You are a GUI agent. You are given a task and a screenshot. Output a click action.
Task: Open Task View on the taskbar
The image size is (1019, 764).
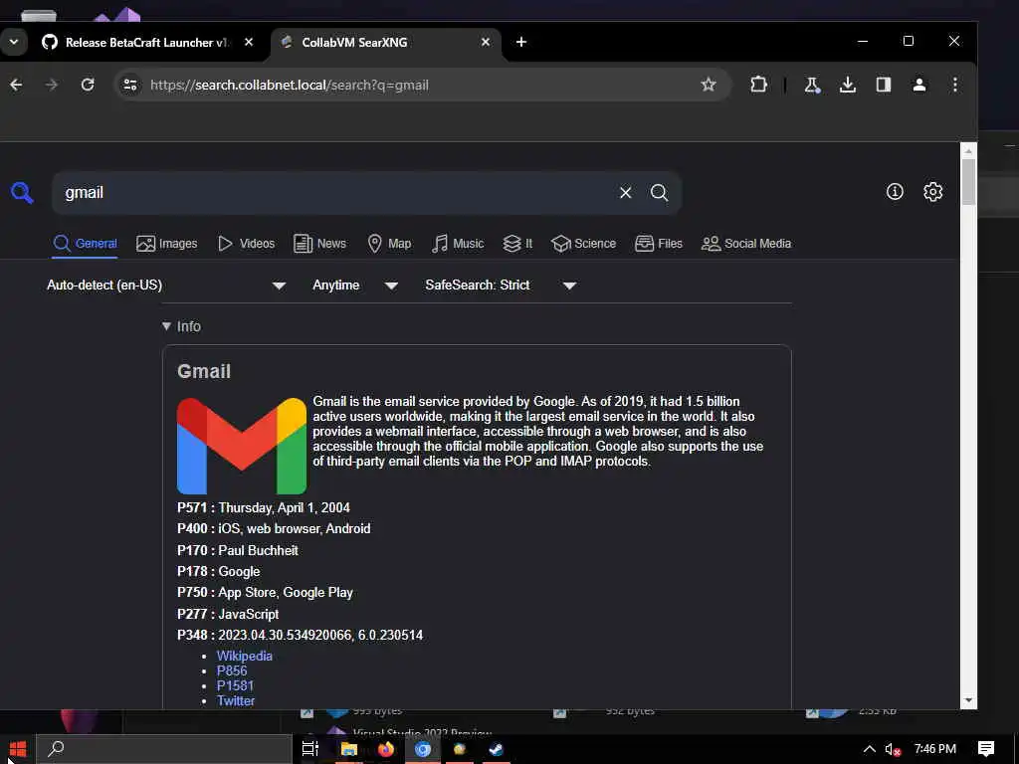[x=310, y=749]
